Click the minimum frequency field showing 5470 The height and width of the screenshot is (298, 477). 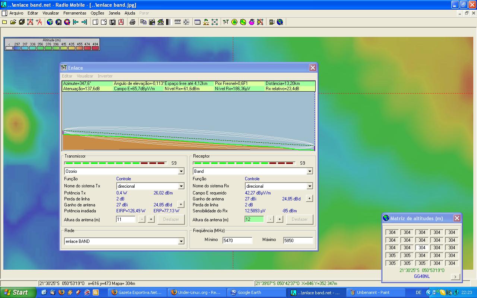tap(237, 241)
